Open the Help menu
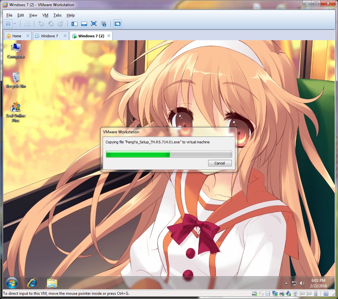 [x=71, y=15]
